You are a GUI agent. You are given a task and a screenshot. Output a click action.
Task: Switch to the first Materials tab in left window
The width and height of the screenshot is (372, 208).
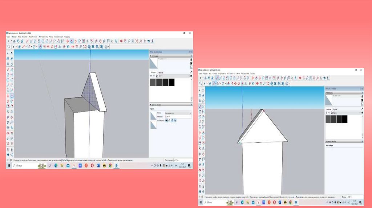pyautogui.click(x=153, y=72)
